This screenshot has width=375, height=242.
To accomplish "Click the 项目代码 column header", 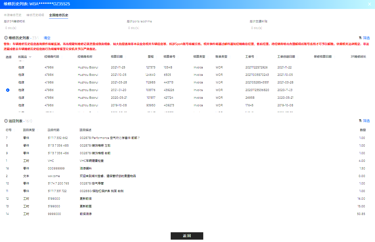I will [x=54, y=130].
